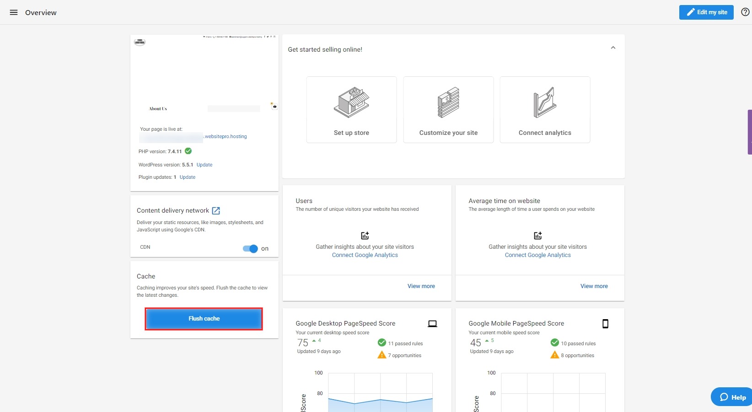Click the scrollbar on the right edge
752x412 pixels.
749,132
